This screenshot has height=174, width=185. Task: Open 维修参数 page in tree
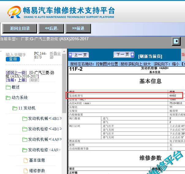click(37, 171)
